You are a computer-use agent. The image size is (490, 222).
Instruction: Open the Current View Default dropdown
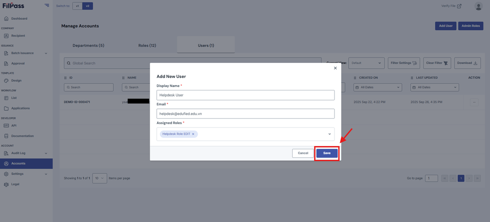366,63
